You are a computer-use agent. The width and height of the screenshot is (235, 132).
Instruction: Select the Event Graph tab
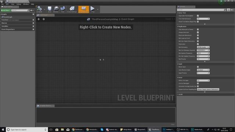click(x=45, y=15)
